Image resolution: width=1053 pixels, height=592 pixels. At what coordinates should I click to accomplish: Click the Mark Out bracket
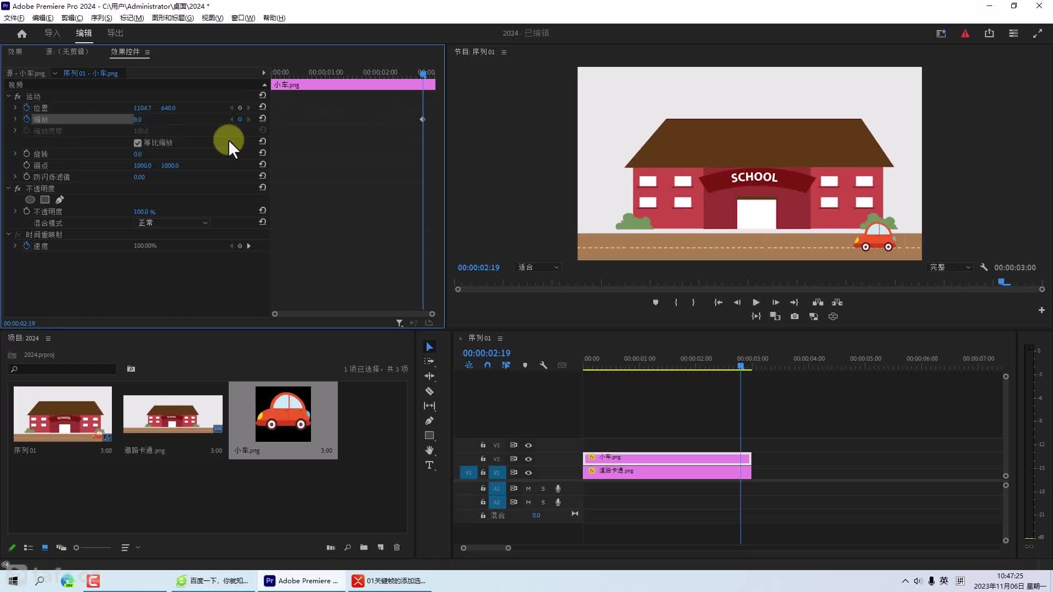(693, 303)
